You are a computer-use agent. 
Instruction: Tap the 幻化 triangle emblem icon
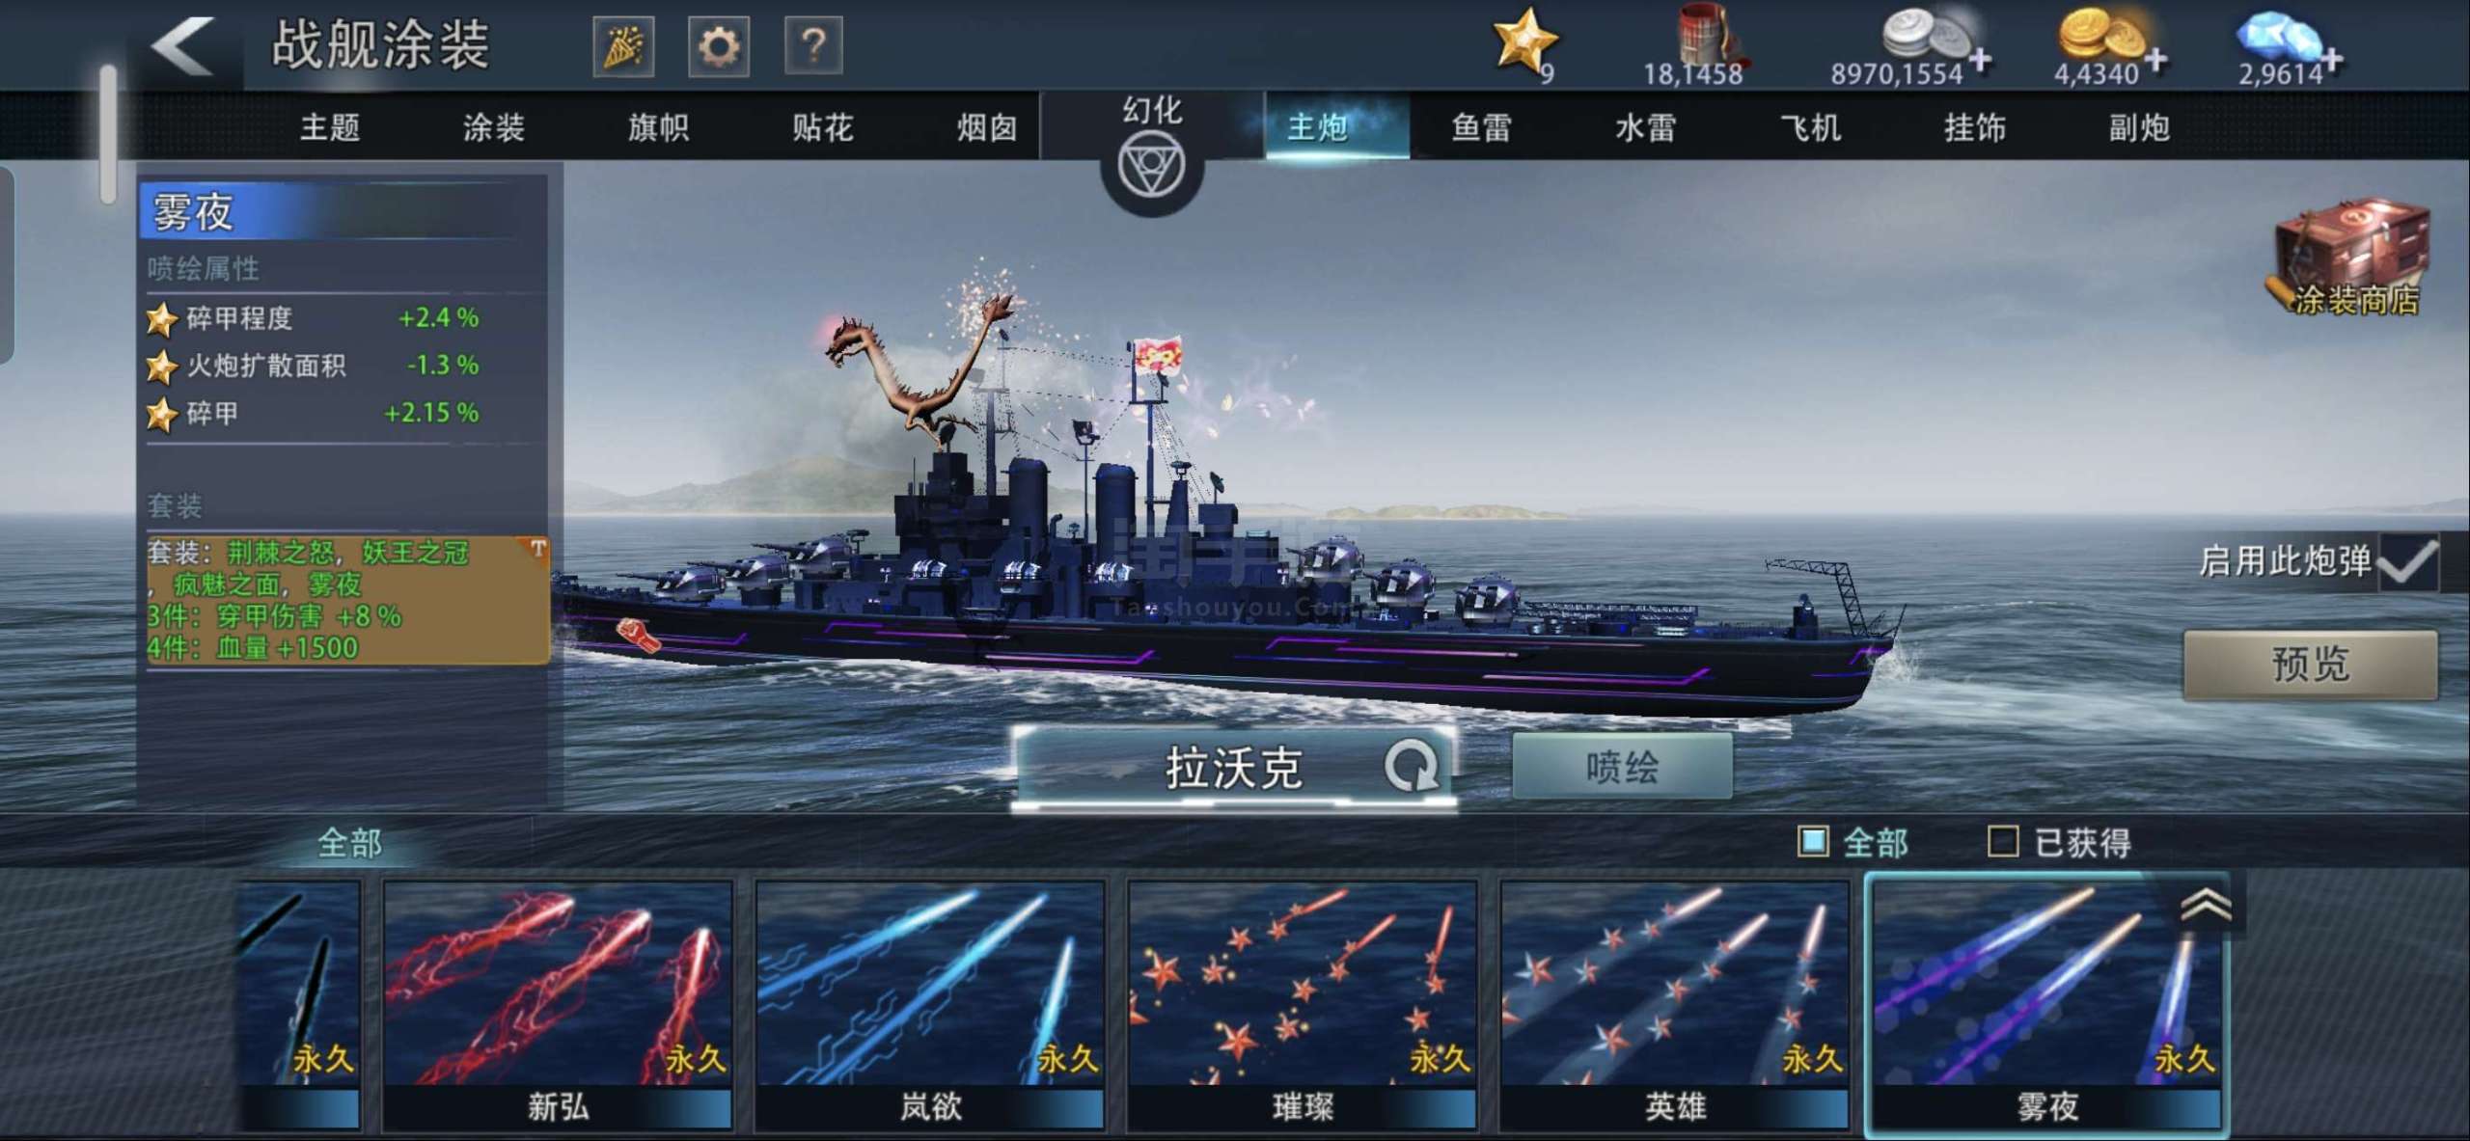coord(1151,166)
